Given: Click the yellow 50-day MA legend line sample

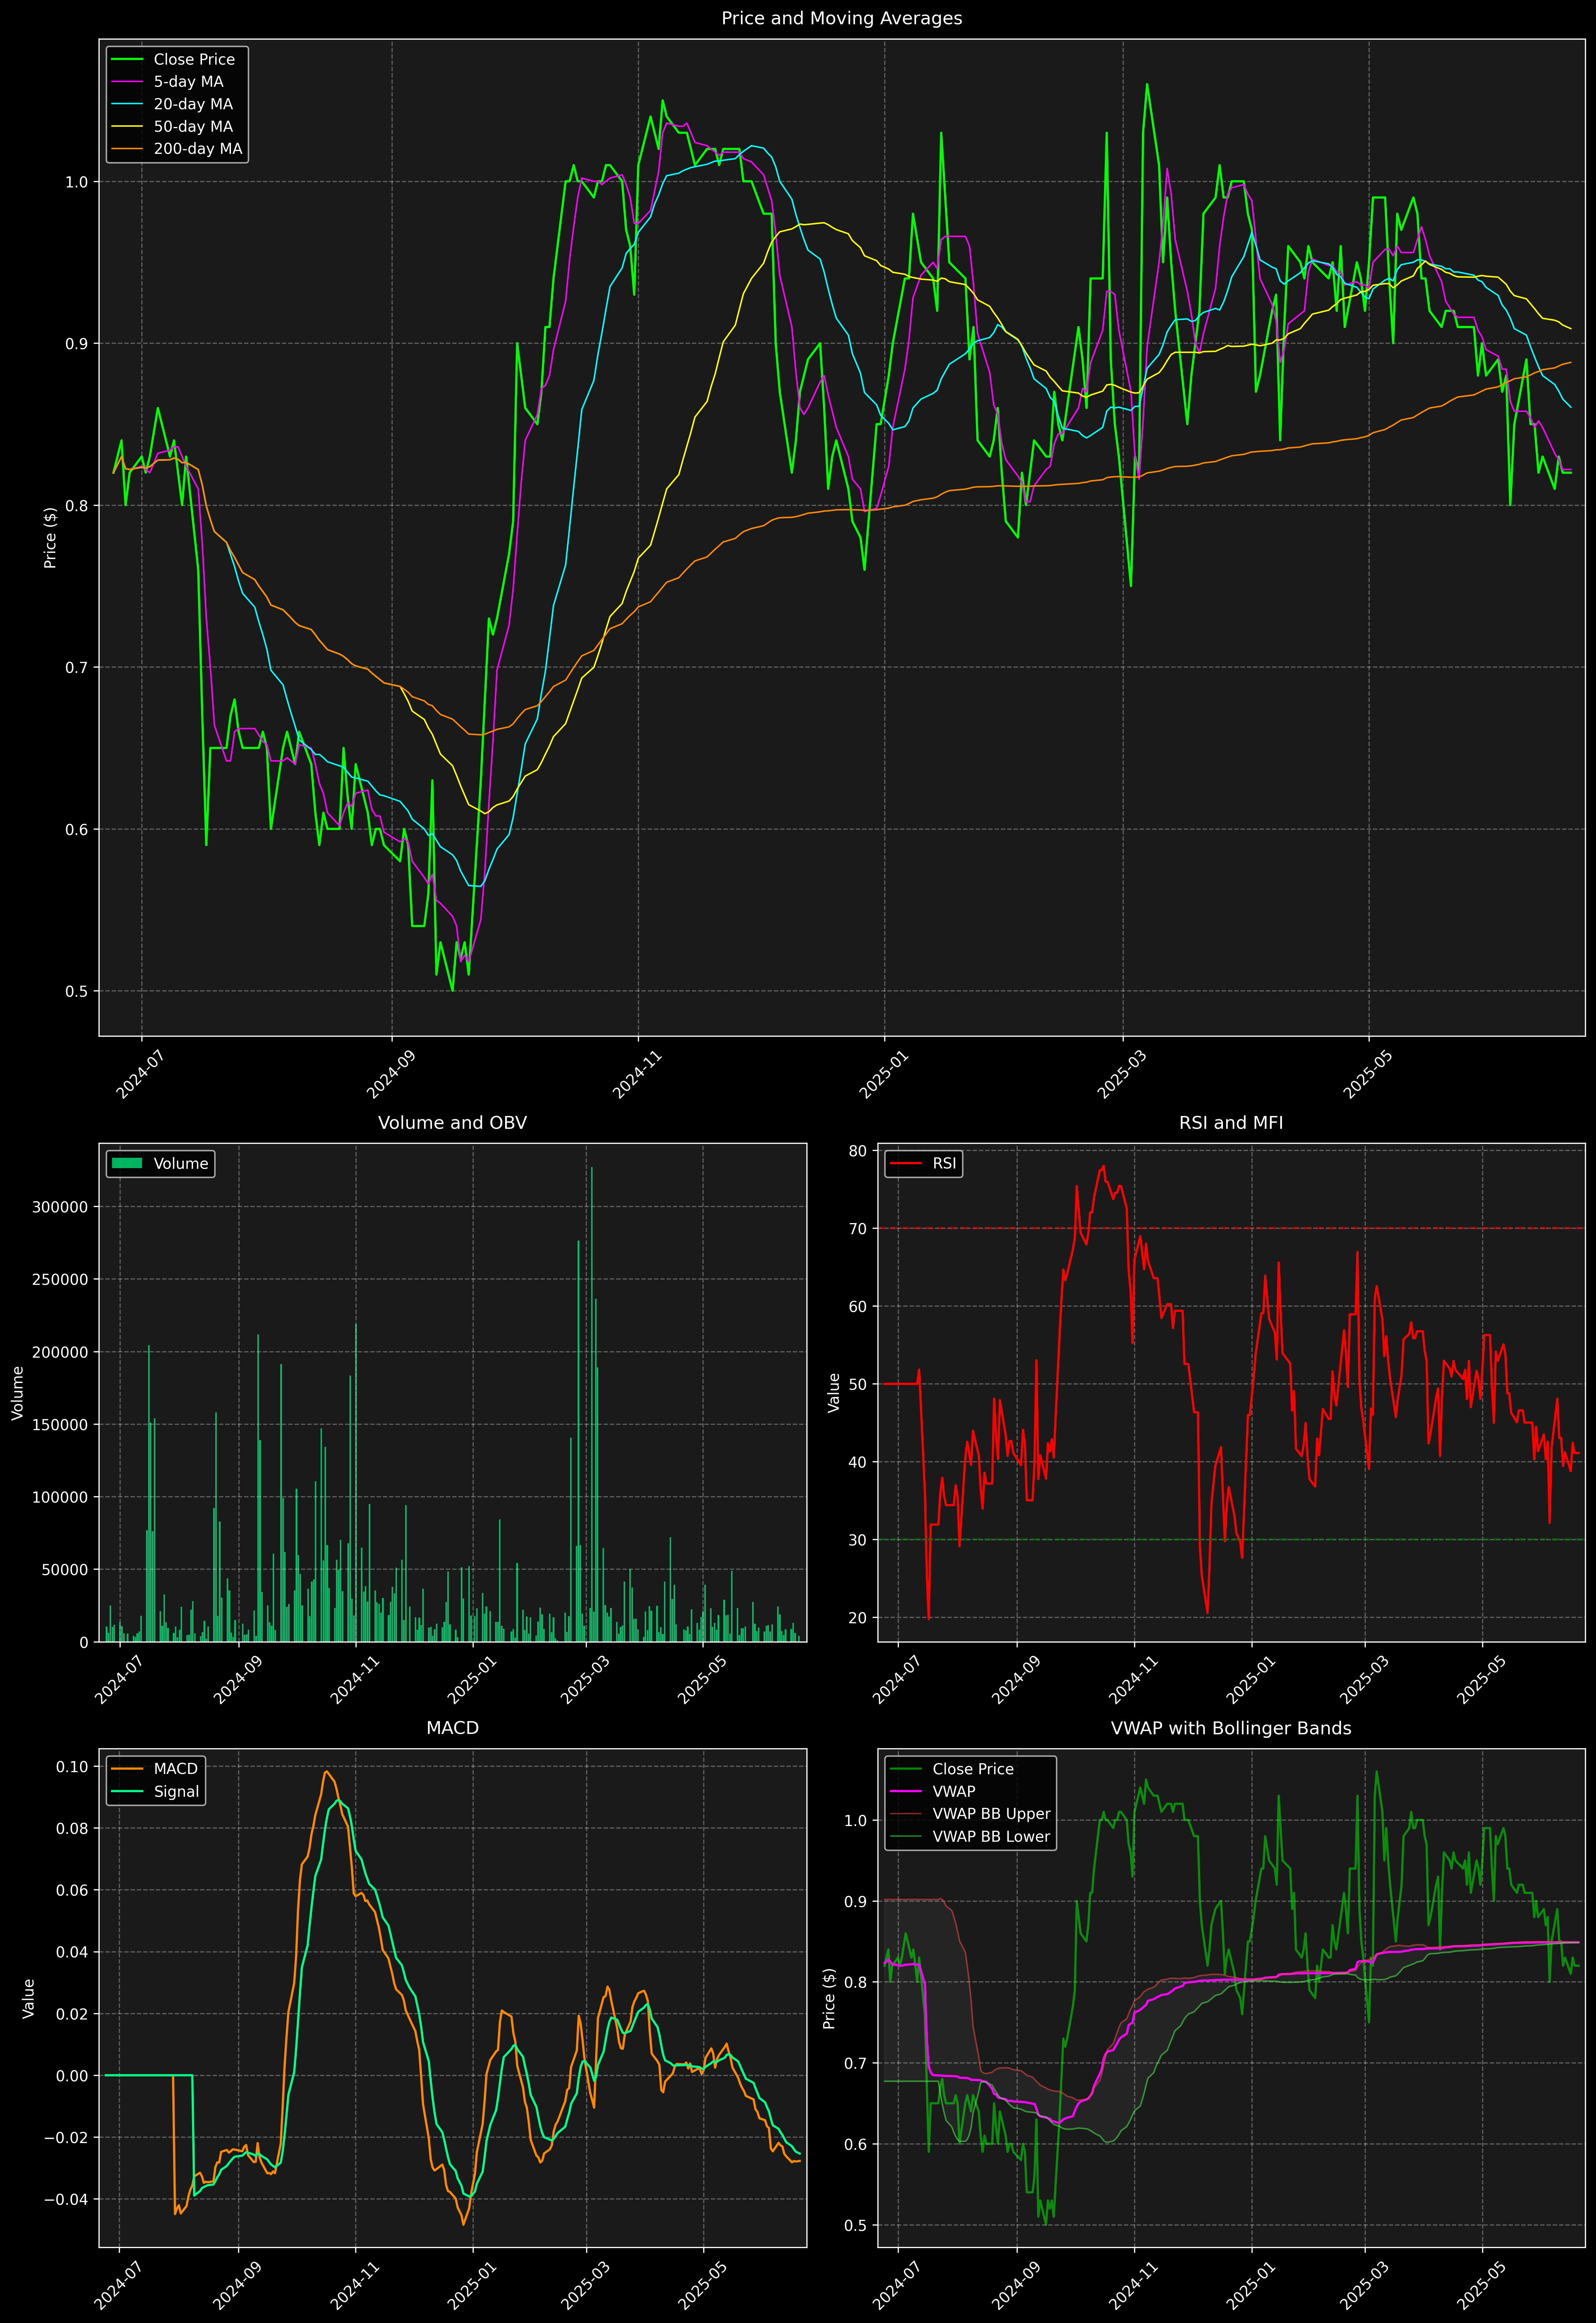Looking at the screenshot, I should pos(127,127).
